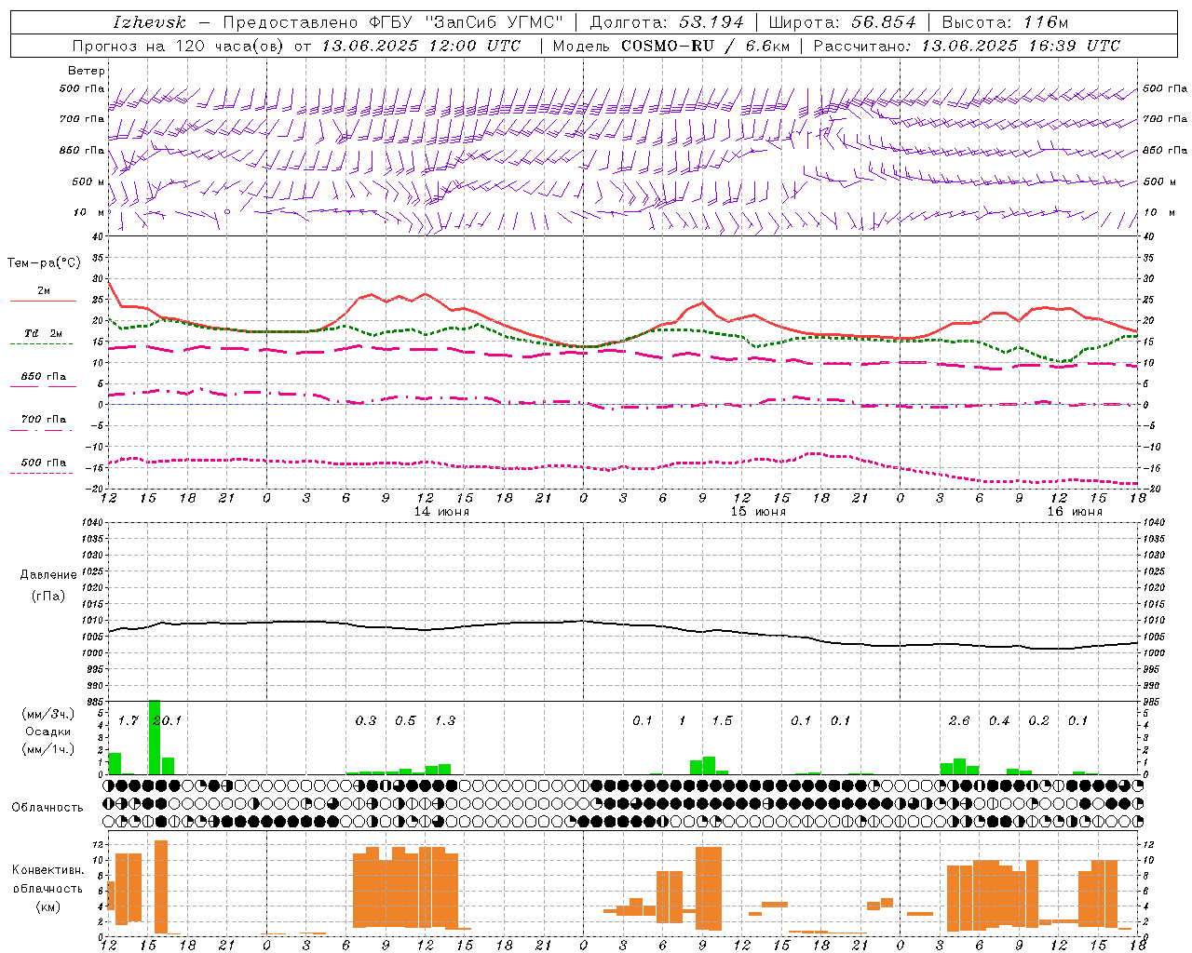Click the Осадки precipitation label
This screenshot has width=1192, height=953.
48,732
